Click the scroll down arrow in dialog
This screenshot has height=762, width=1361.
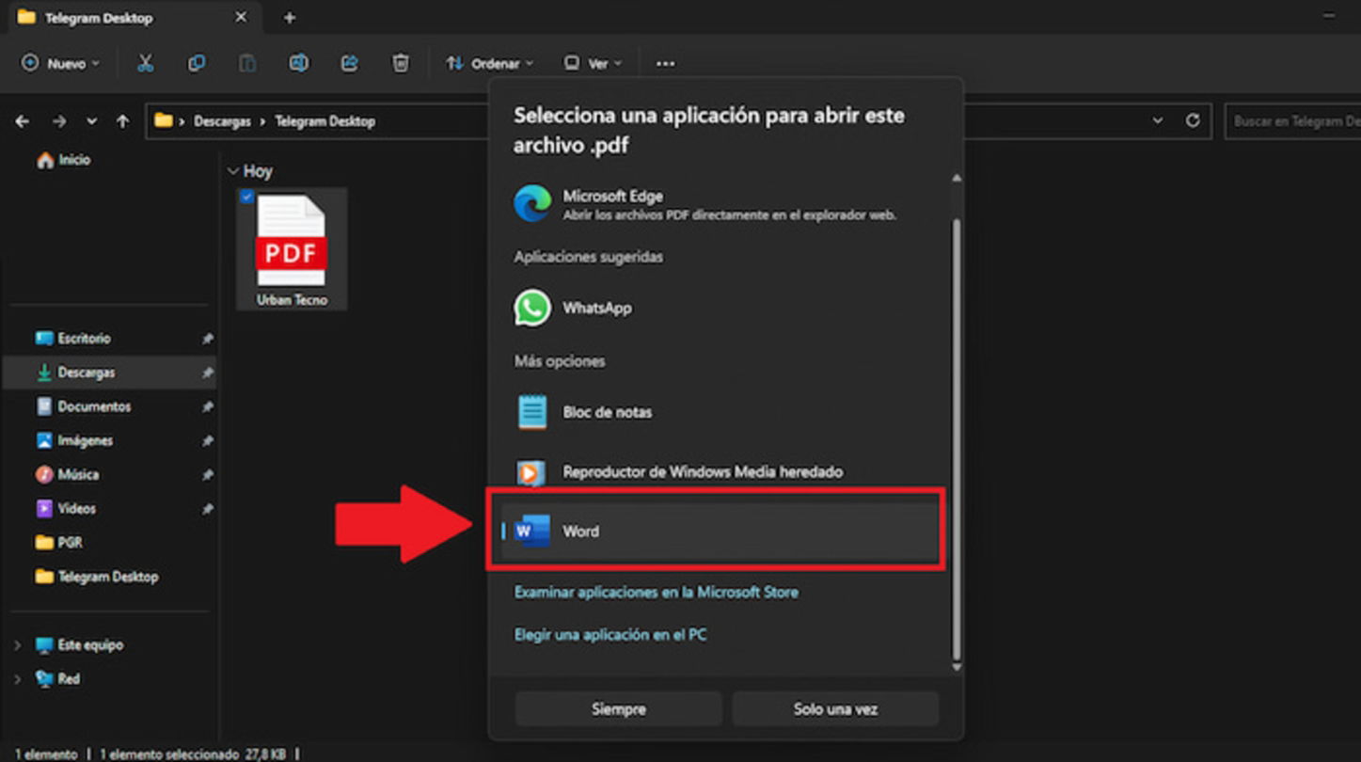point(957,667)
